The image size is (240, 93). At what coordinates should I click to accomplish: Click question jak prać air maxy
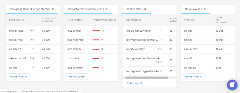(135, 49)
